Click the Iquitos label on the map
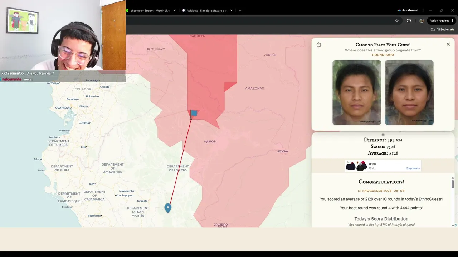 point(210,142)
